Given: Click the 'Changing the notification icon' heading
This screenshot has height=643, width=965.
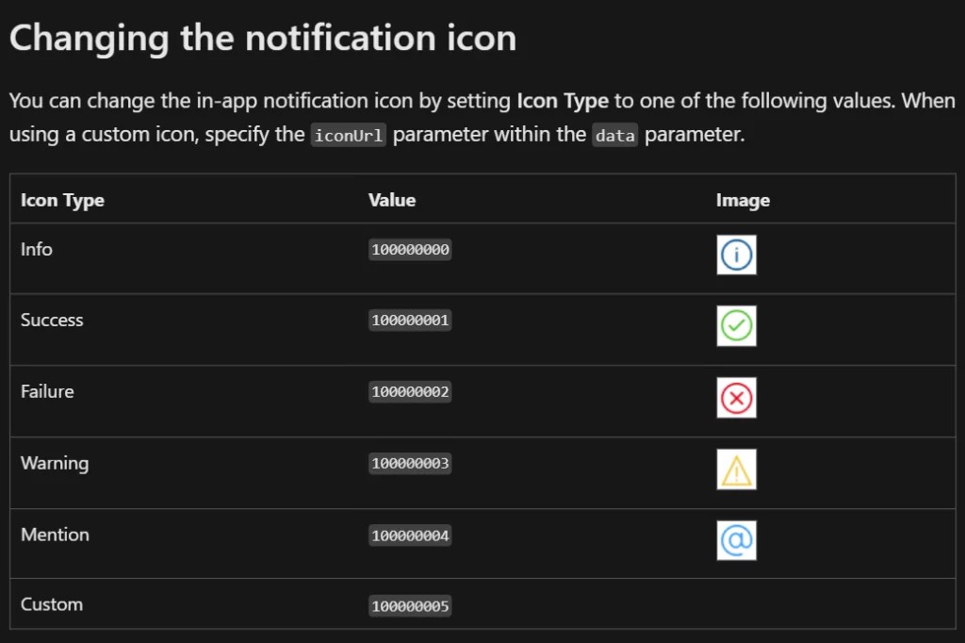Looking at the screenshot, I should [x=263, y=39].
